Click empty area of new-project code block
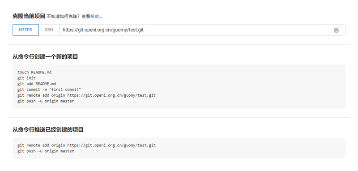 click(x=251, y=86)
